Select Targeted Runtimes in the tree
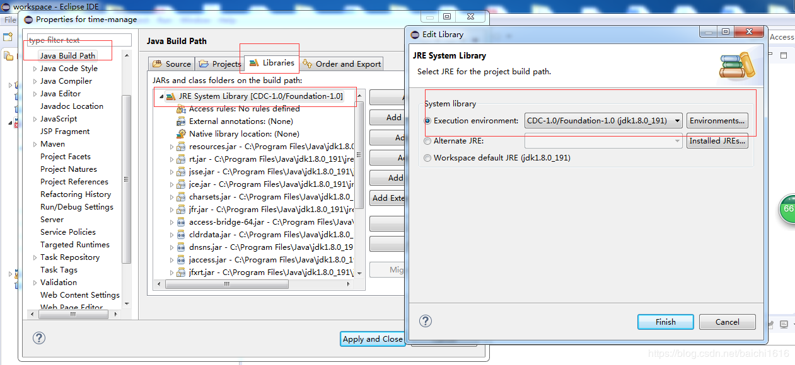795x365 pixels. pos(75,245)
